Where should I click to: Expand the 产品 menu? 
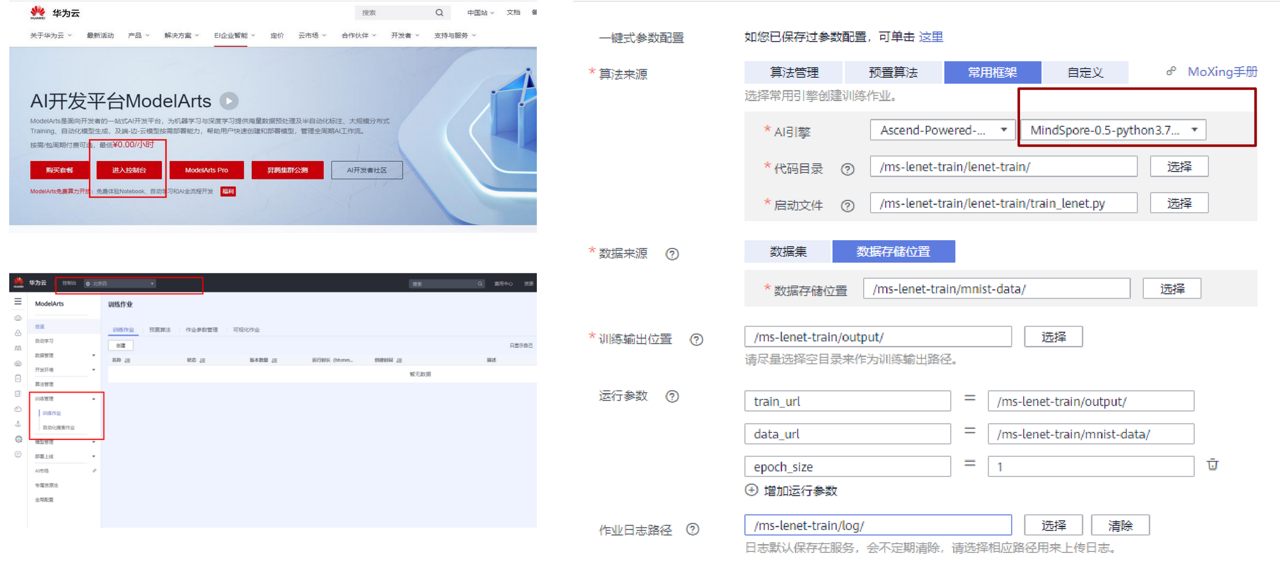139,35
